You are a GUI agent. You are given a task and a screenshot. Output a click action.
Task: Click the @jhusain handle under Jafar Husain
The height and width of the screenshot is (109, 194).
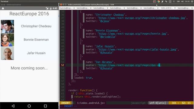[106, 52]
